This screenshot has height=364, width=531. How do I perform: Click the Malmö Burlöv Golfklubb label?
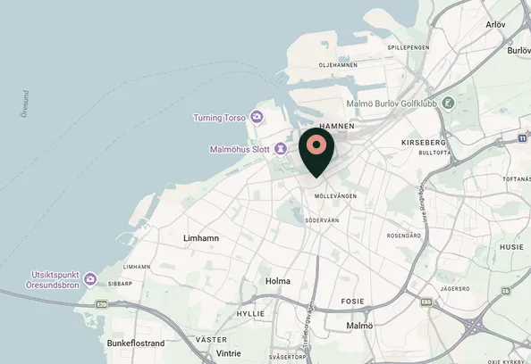(392, 103)
